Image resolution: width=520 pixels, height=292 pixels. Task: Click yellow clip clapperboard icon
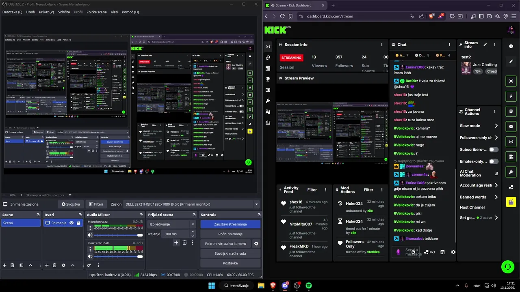point(511,202)
